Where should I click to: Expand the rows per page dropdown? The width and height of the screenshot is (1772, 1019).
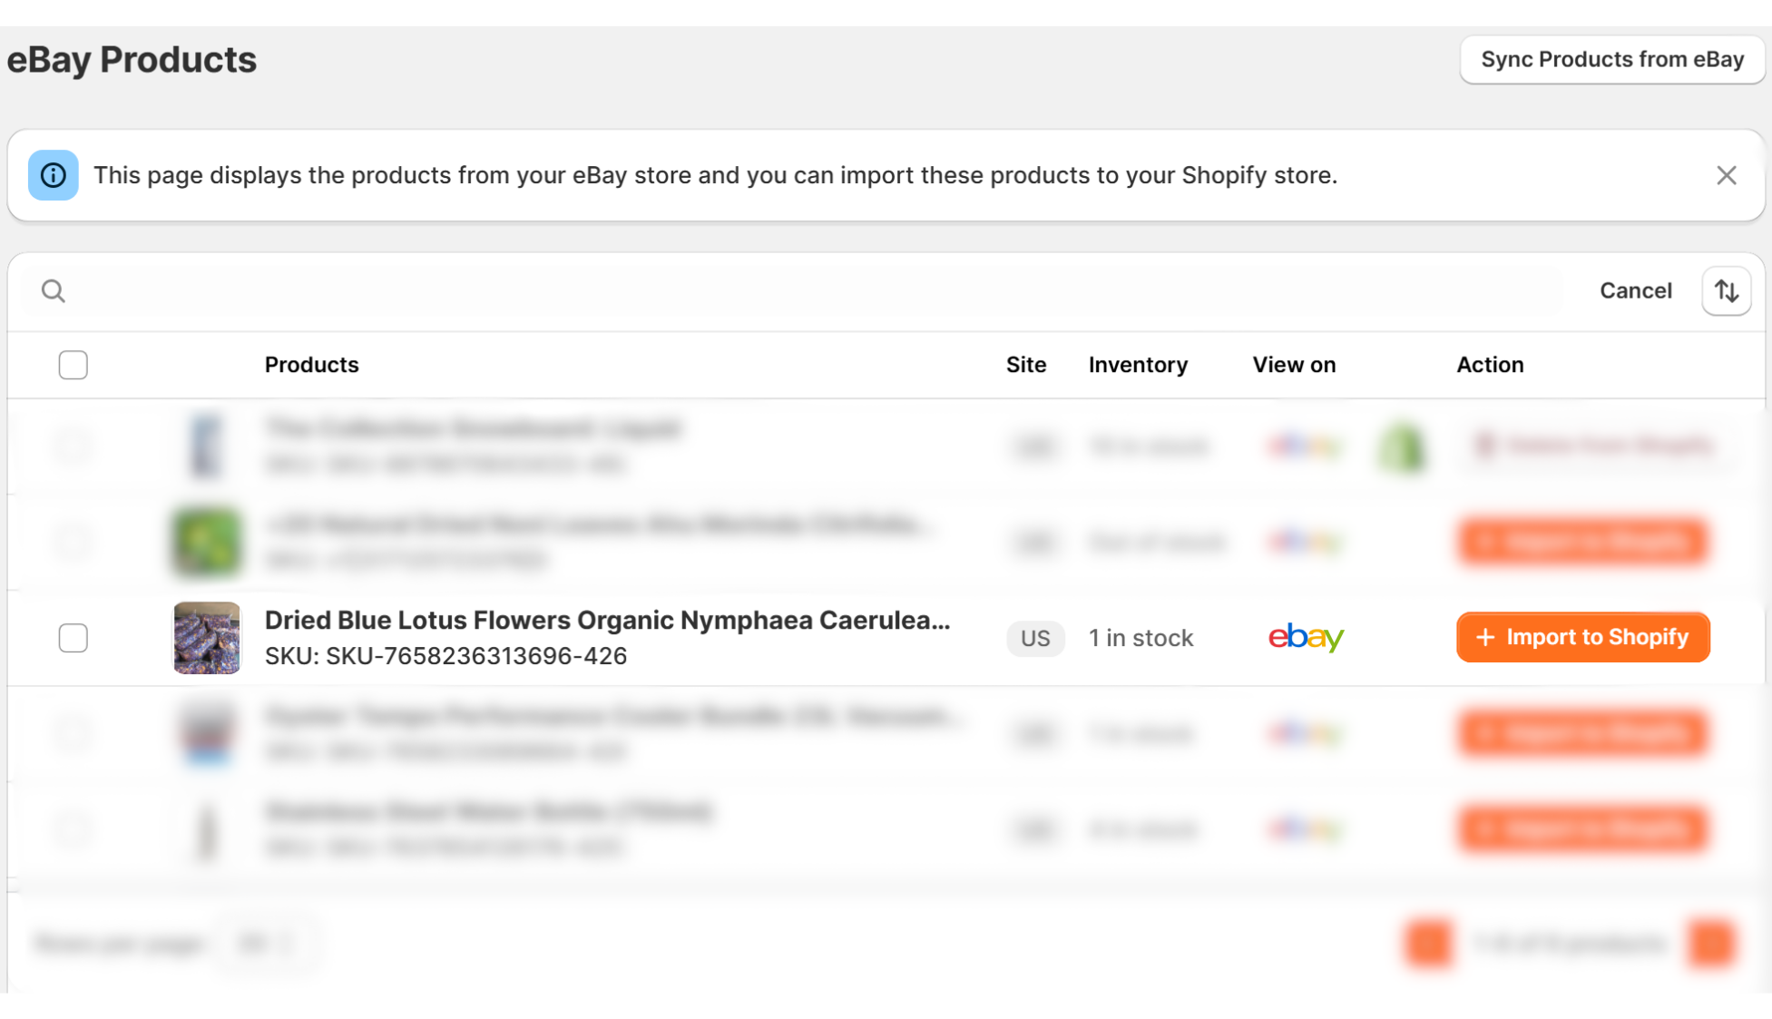point(266,944)
